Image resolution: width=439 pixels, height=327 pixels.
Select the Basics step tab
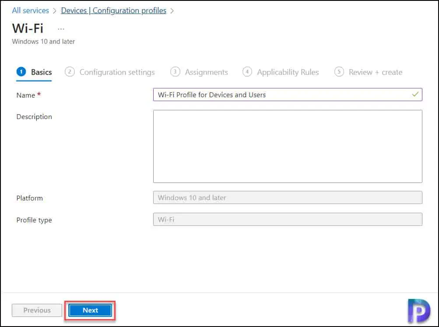pos(34,72)
